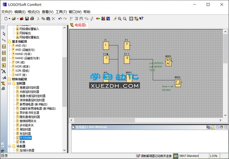229x159 pixels.
Task: Open the SF special functions tool
Action: pyautogui.click(x=4, y=59)
